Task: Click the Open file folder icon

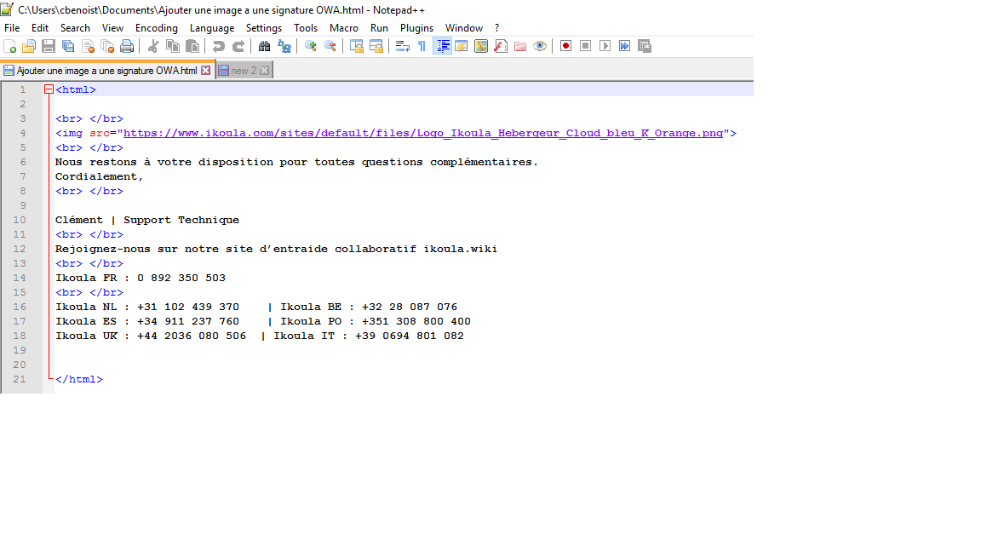Action: pos(29,46)
